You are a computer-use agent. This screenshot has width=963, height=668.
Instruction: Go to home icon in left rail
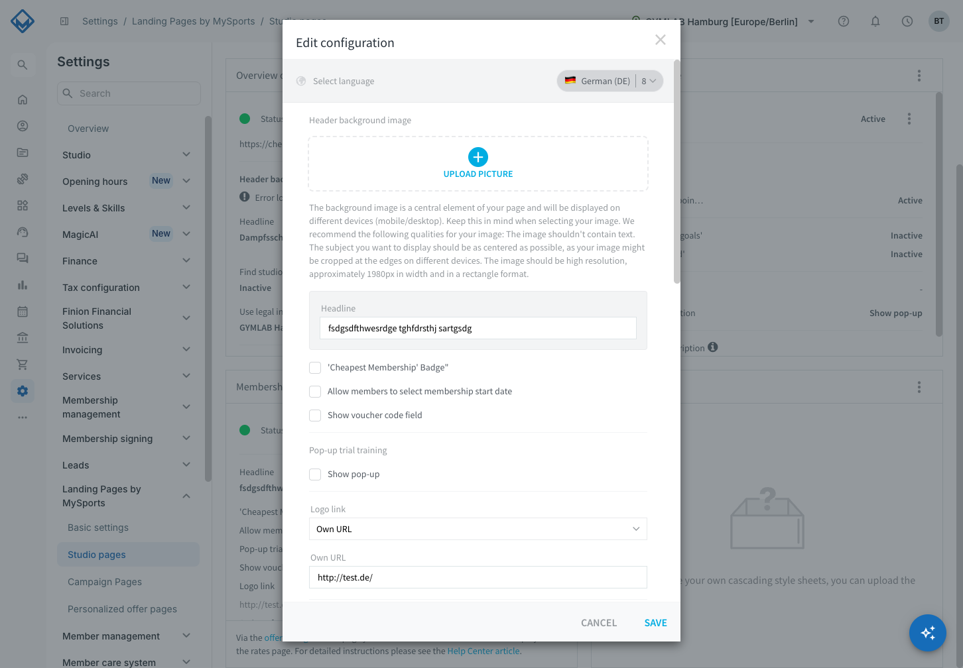tap(23, 99)
